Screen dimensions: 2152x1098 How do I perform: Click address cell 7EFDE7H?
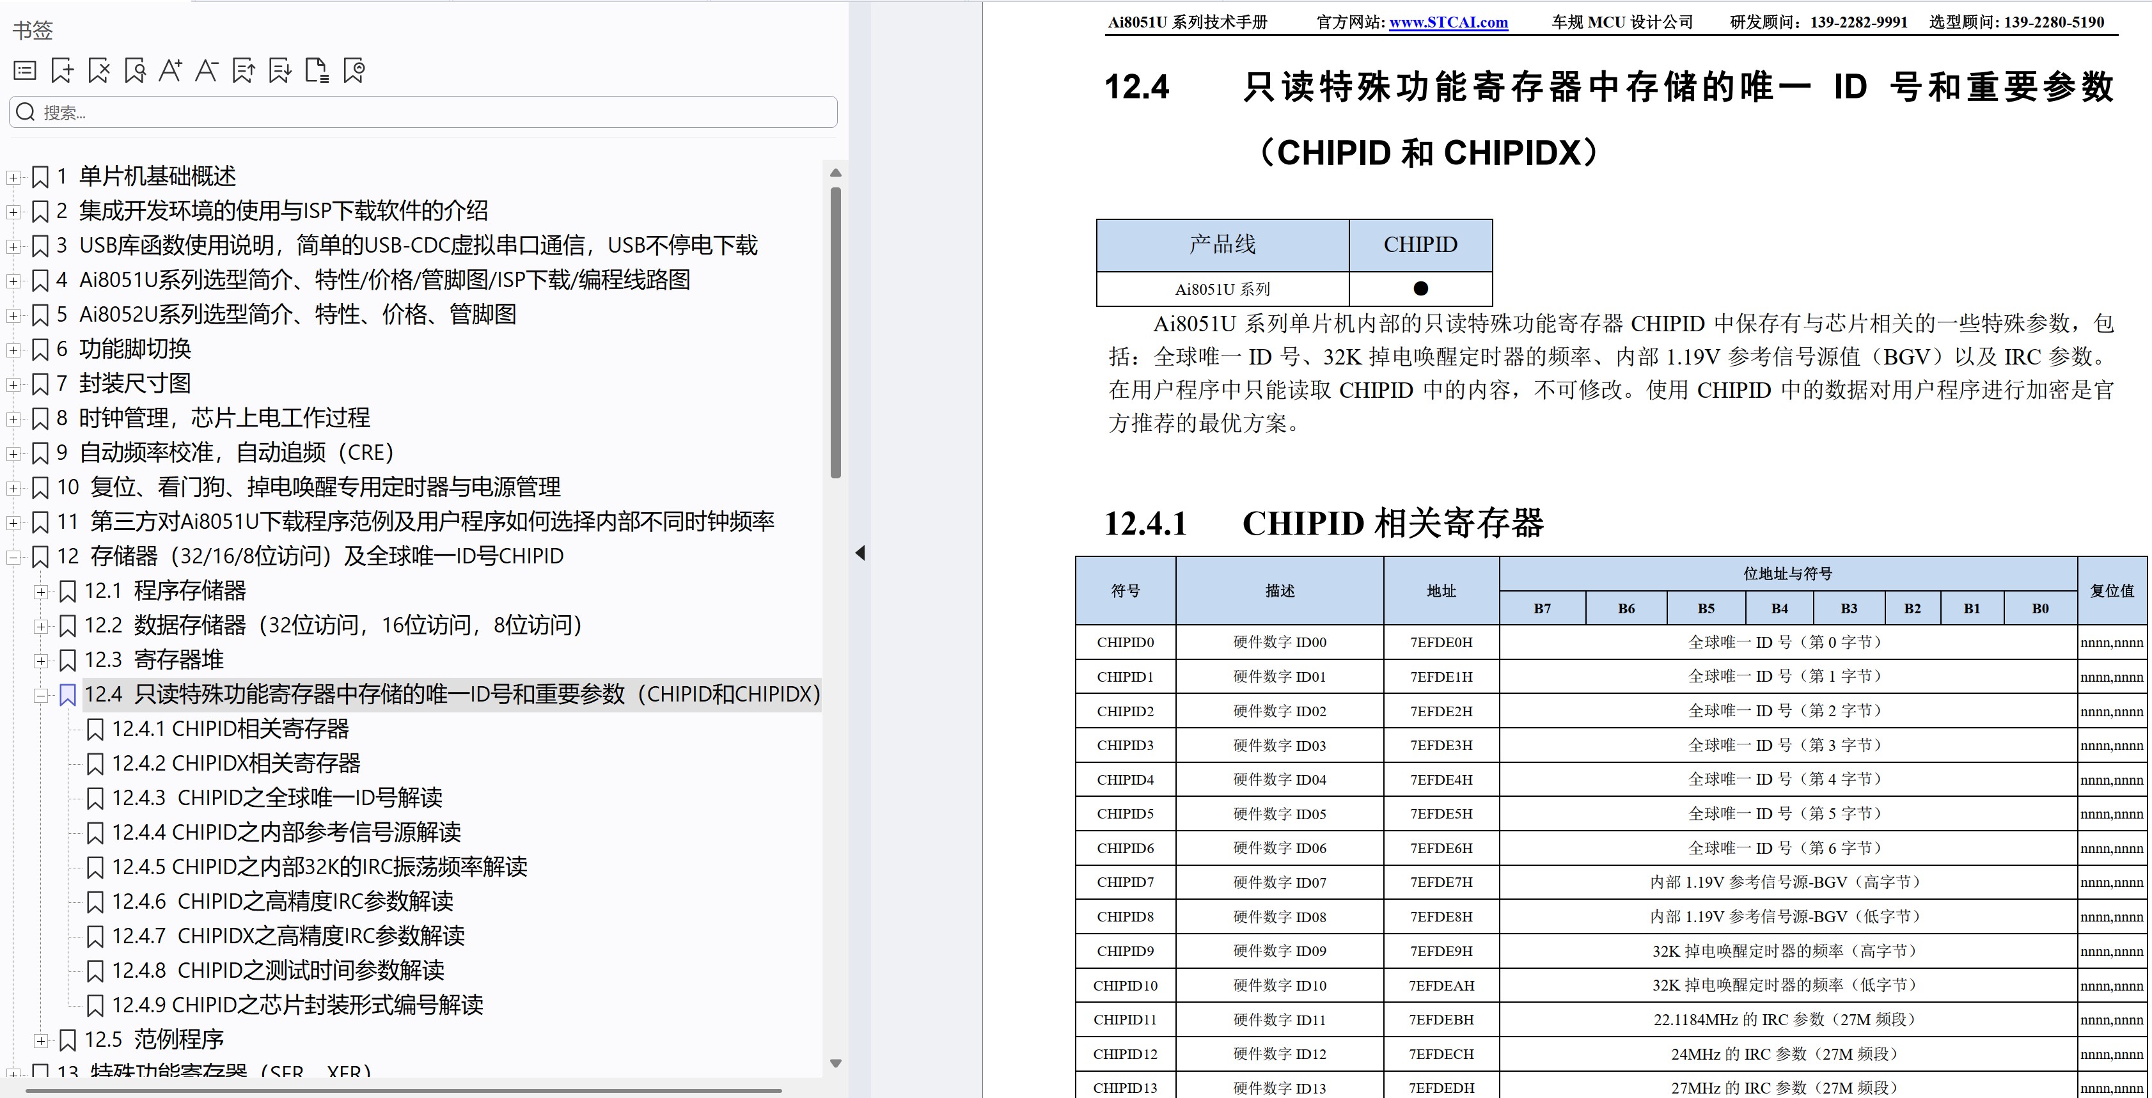(x=1441, y=882)
